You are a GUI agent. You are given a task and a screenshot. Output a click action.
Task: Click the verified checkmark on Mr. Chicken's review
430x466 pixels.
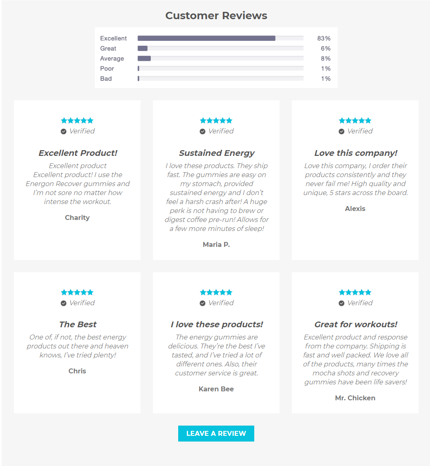pyautogui.click(x=341, y=303)
